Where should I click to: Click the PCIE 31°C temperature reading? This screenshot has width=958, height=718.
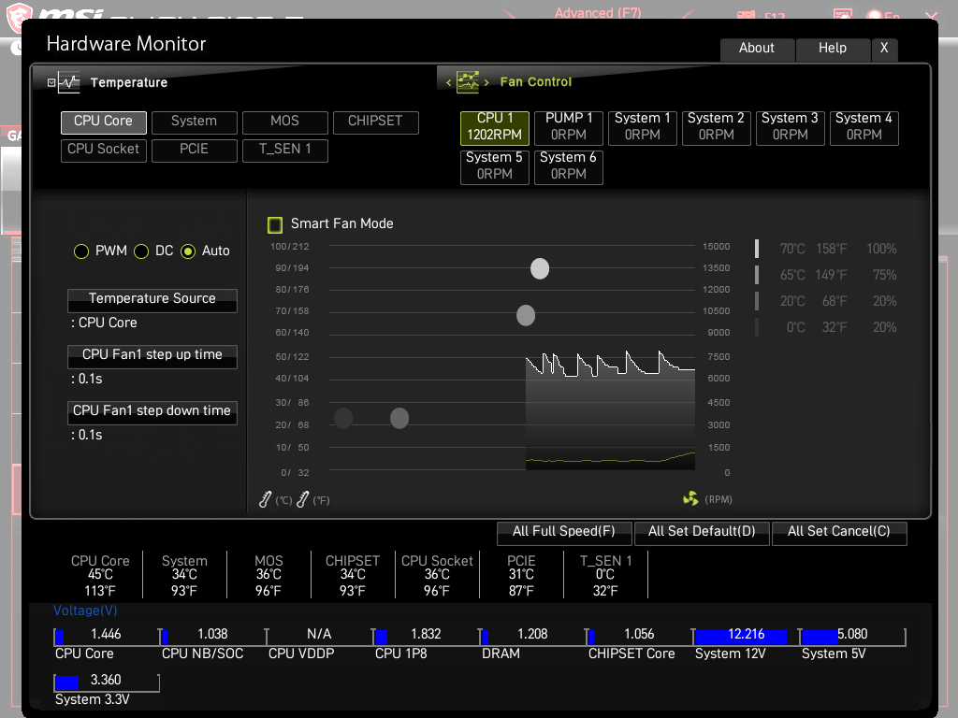coord(521,575)
